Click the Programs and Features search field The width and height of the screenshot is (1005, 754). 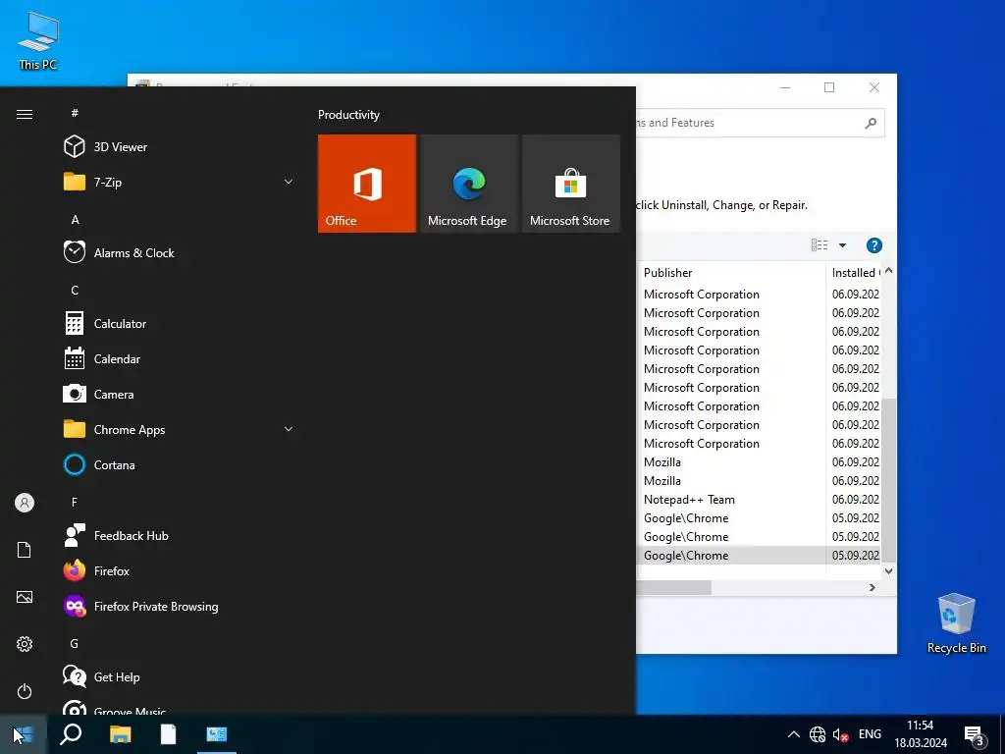pos(748,123)
